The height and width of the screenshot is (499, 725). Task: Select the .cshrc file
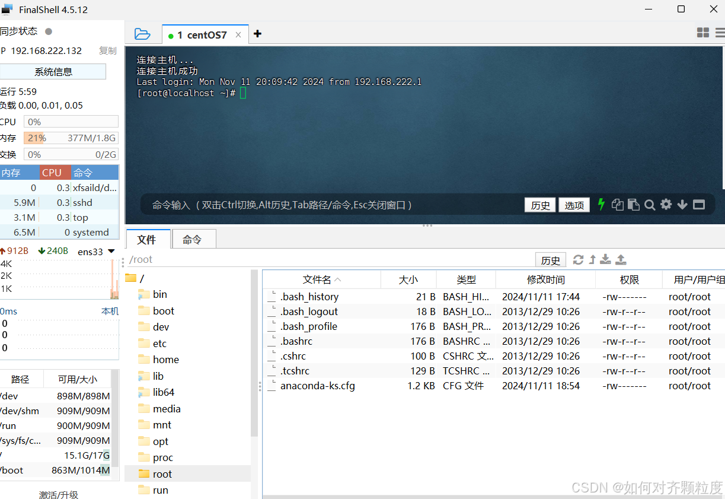pos(493,356)
